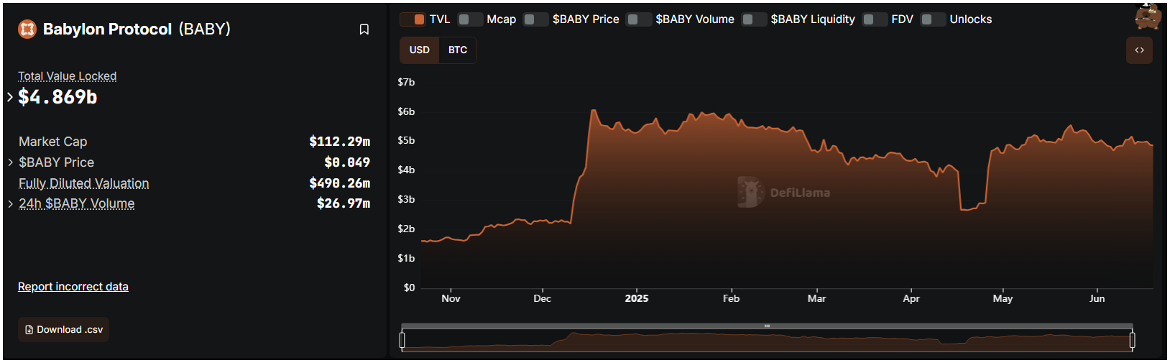Viewport: 1170px width, 363px height.
Task: Enable the Mcap chart series
Action: point(470,19)
